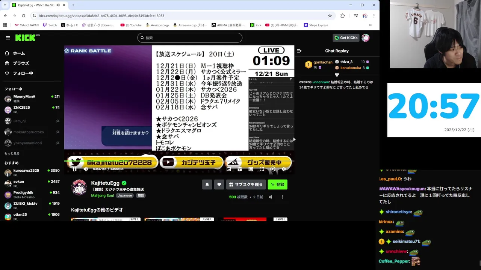This screenshot has height=270, width=481.
Task: Open the KajitetuEgg channel avatar
Action: [x=79, y=187]
